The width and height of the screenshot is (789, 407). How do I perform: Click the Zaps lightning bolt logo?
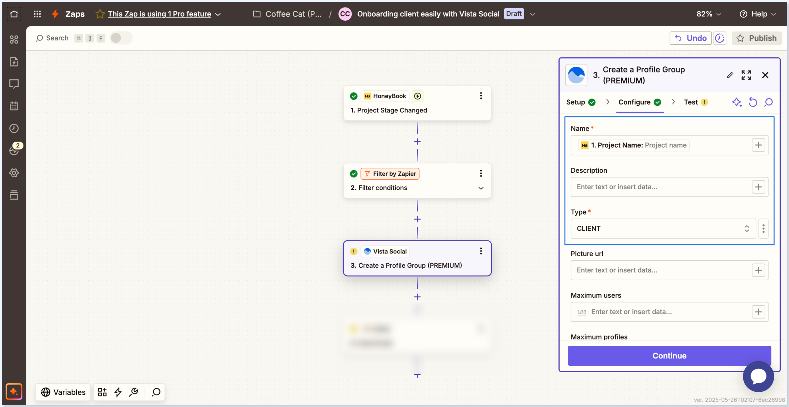[x=55, y=14]
